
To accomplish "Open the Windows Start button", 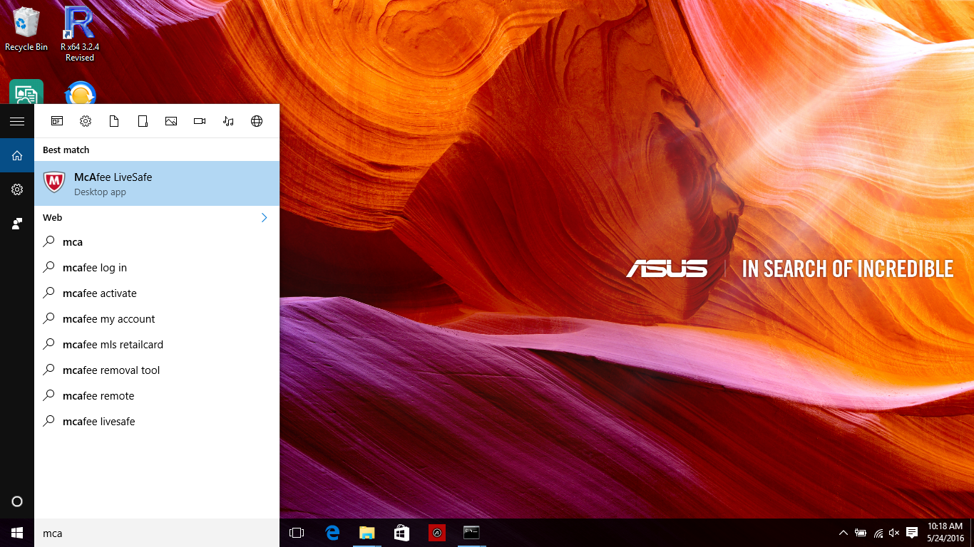I will pos(17,533).
